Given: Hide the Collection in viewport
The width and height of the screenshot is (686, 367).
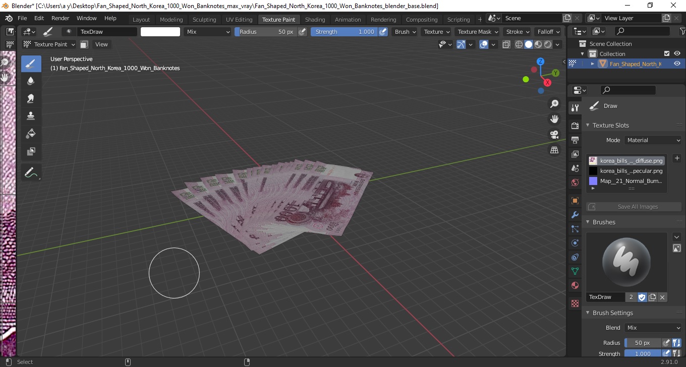Looking at the screenshot, I should (x=677, y=53).
